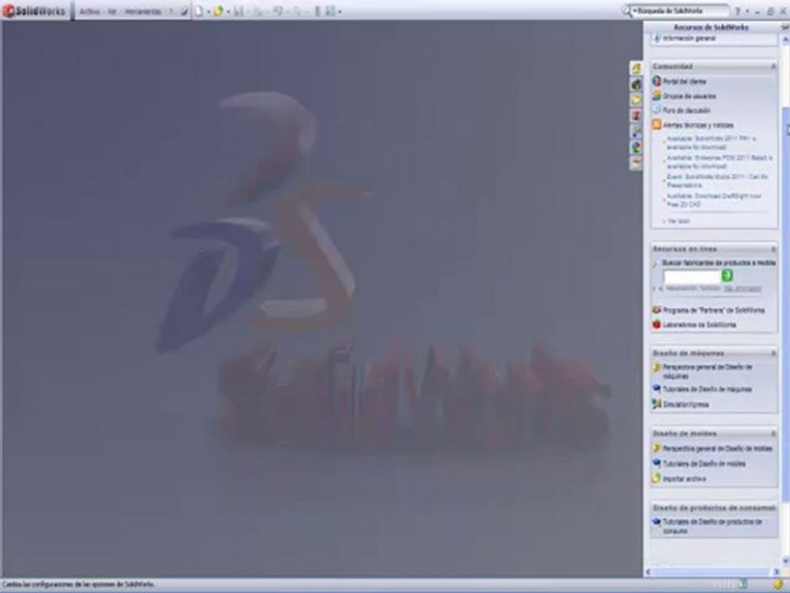Click the Options icon in top toolbar

tap(330, 11)
